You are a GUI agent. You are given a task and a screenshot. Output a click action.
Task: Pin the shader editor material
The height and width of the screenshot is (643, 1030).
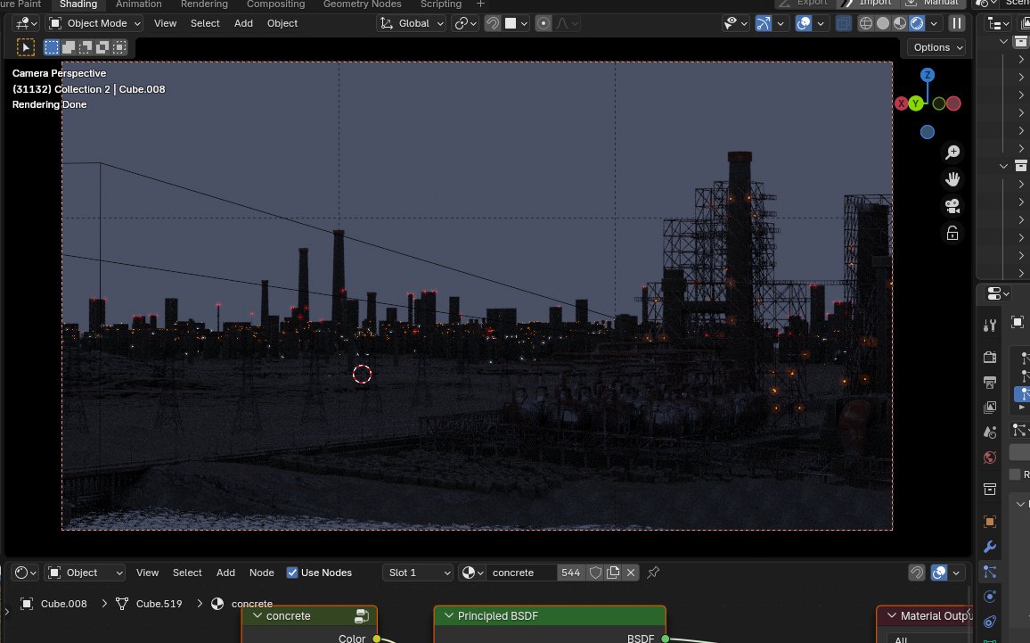coord(653,573)
